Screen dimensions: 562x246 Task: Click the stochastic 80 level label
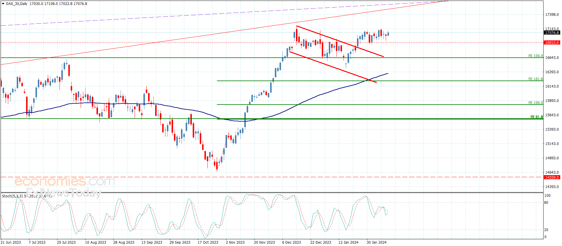(546, 203)
